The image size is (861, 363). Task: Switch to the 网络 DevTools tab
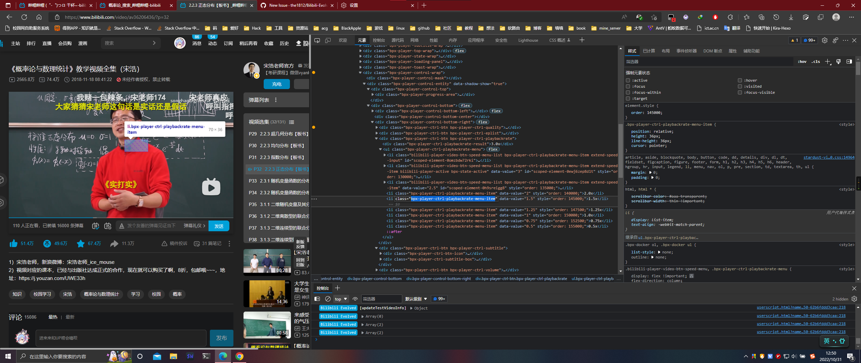tap(414, 40)
